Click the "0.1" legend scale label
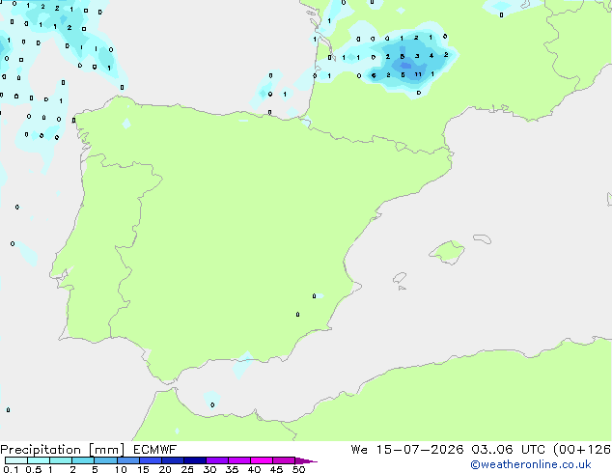The height and width of the screenshot is (473, 612). pyautogui.click(x=11, y=469)
